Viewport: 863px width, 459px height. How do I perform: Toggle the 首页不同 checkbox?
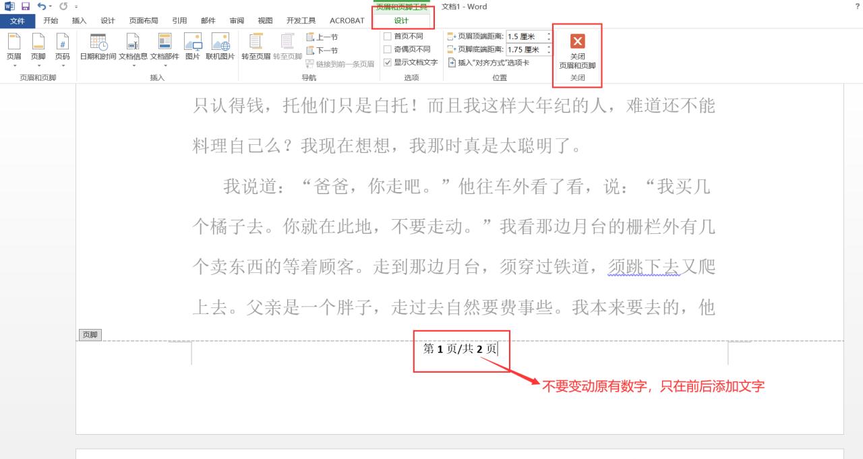click(x=388, y=36)
